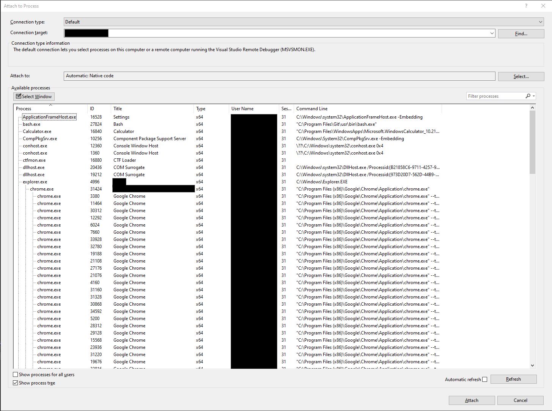552x411 pixels.
Task: Click the Attach button
Action: pyautogui.click(x=472, y=400)
